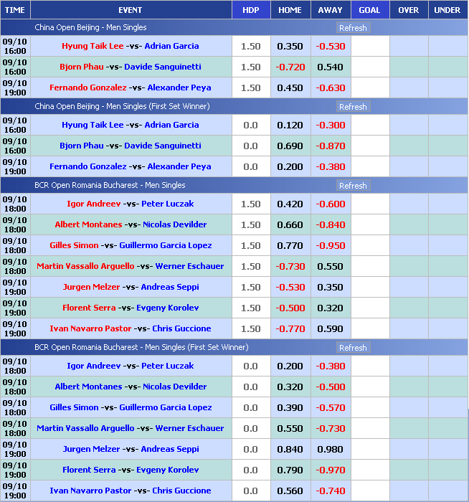Select away odds 0.980 for Andreas Seppi
The width and height of the screenshot is (469, 502).
point(330,449)
